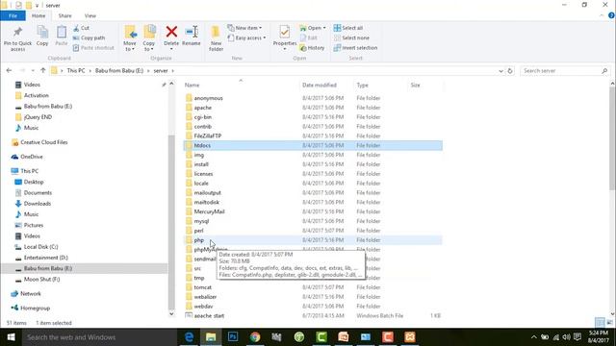Viewport: 616px width, 346px height.
Task: Refresh the server folder view
Action: click(x=510, y=71)
